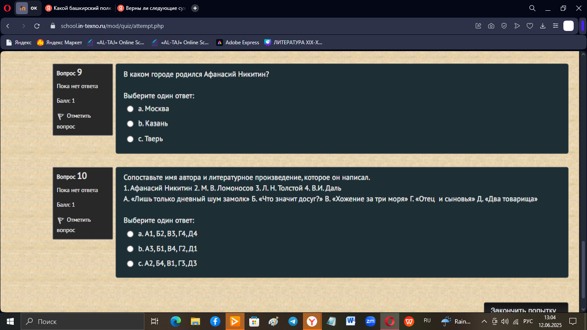
Task: Switch to the Верны ли следующие tab
Action: coord(151,8)
